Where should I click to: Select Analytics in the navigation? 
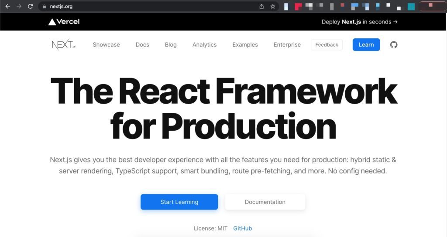(204, 45)
